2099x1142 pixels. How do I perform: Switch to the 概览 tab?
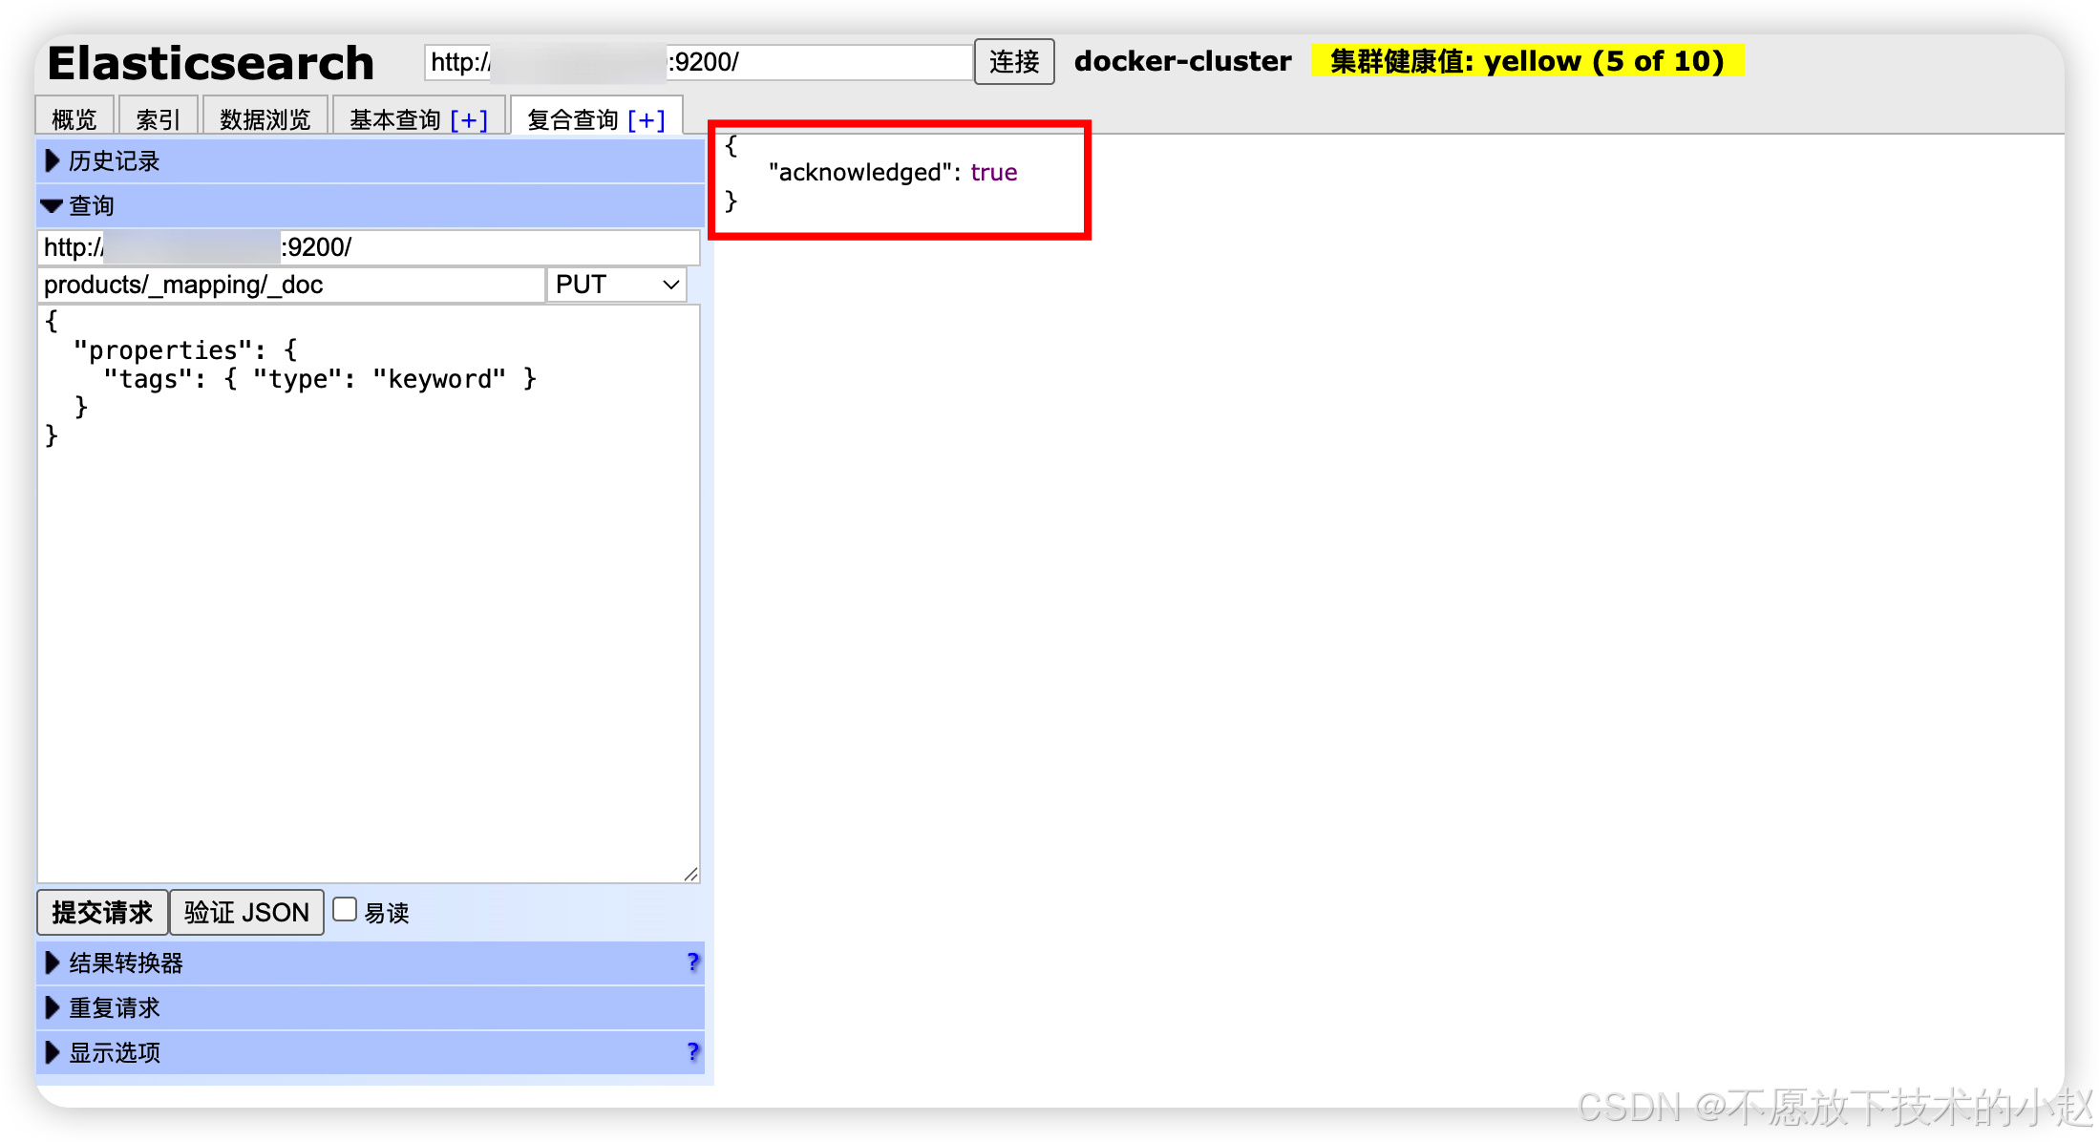coord(74,119)
